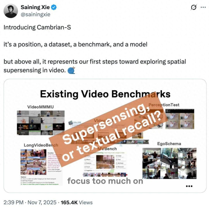Click the 'focus too much on' caption
The height and width of the screenshot is (208, 209).
tap(105, 181)
